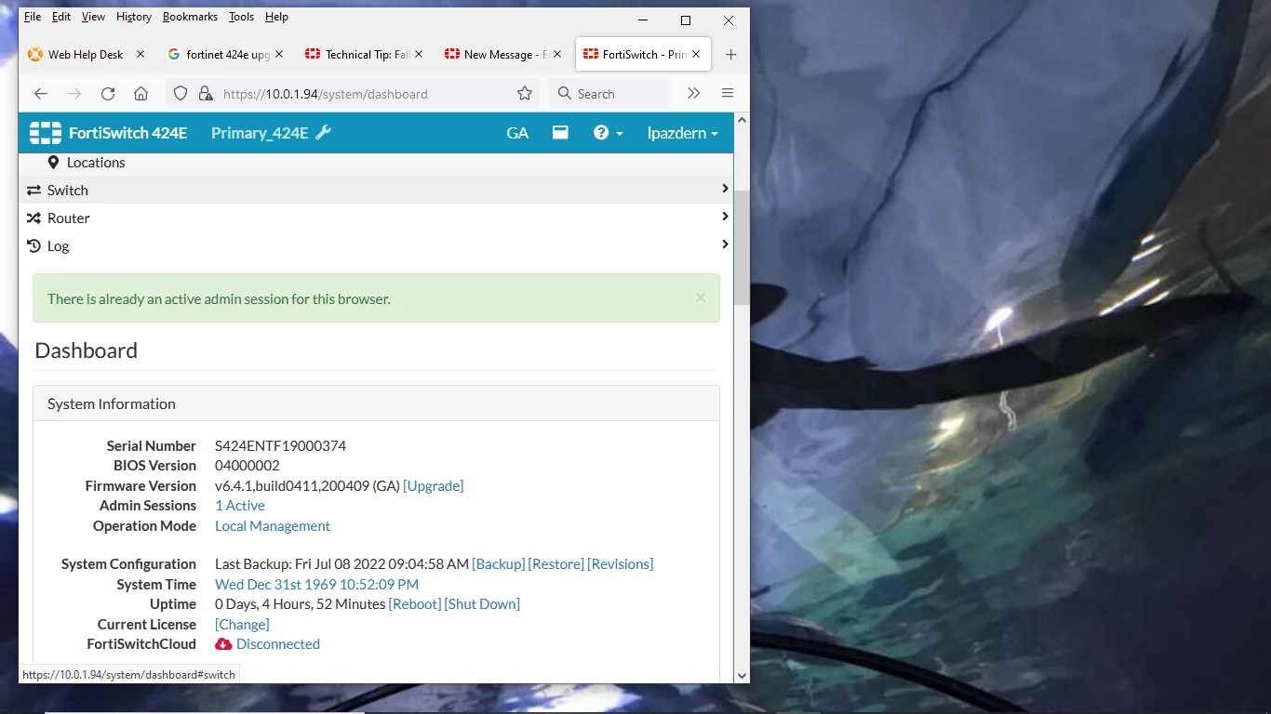Go back with the browser back arrow
Image resolution: width=1271 pixels, height=714 pixels.
pyautogui.click(x=41, y=94)
